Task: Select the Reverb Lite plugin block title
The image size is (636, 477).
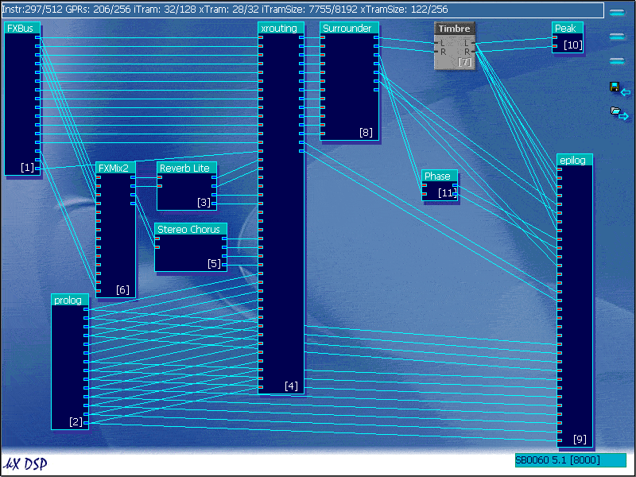Action: click(187, 168)
